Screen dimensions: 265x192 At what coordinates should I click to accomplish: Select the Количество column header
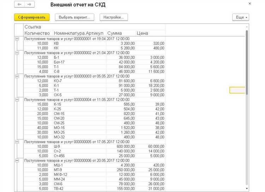tap(38, 33)
